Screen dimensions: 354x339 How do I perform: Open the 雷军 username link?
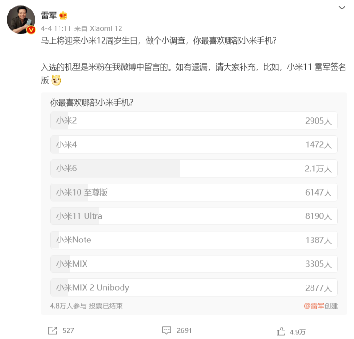pyautogui.click(x=49, y=16)
